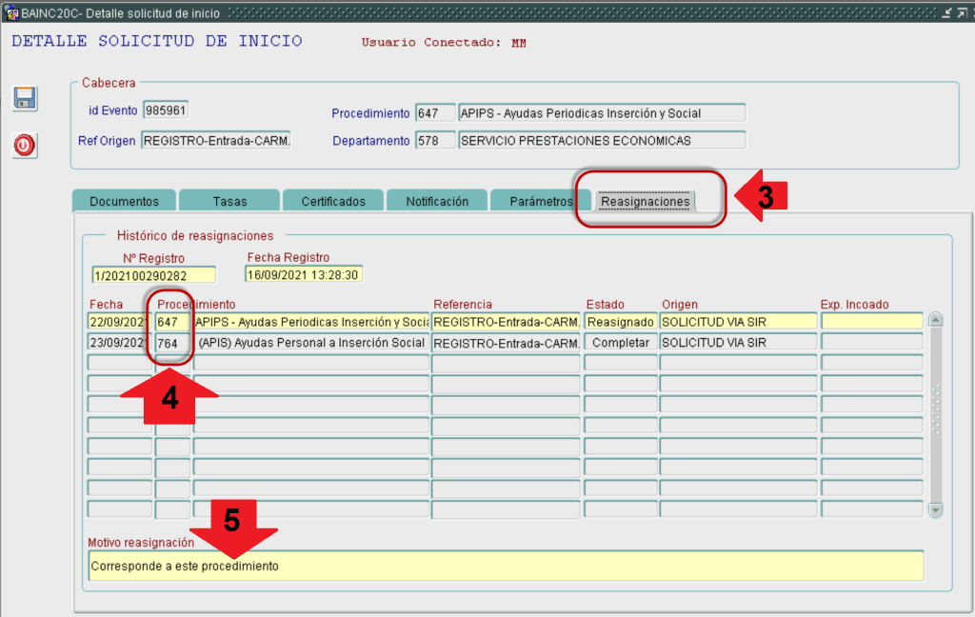The image size is (975, 617).
Task: Switch to the Tasas tab
Action: pos(229,202)
